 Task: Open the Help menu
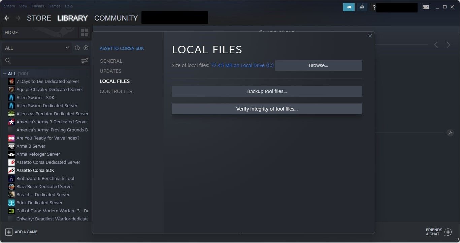69,6
